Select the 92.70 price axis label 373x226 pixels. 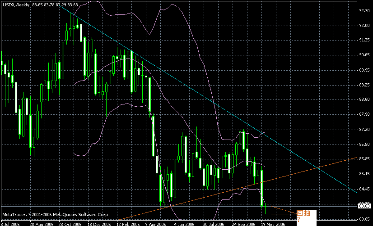click(364, 11)
